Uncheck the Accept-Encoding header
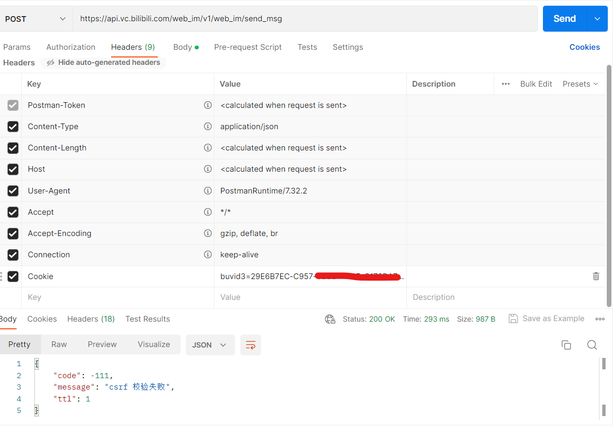This screenshot has width=613, height=429. click(12, 233)
